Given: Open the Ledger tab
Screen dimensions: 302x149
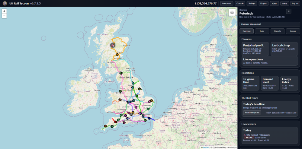Looking at the screenshot, I should click(x=293, y=31).
